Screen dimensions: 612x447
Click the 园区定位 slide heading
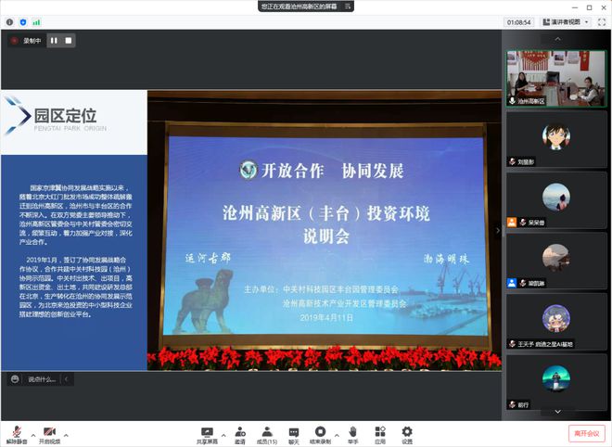[x=65, y=116]
